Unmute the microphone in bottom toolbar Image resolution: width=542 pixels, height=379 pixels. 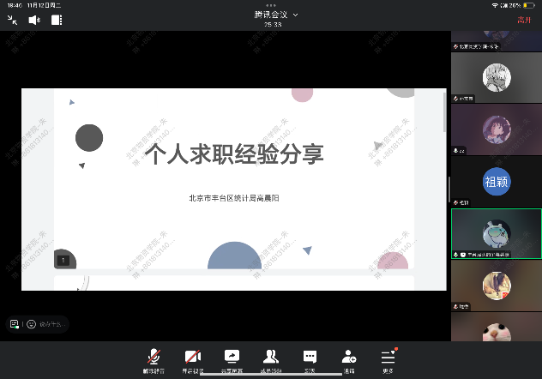pyautogui.click(x=154, y=358)
